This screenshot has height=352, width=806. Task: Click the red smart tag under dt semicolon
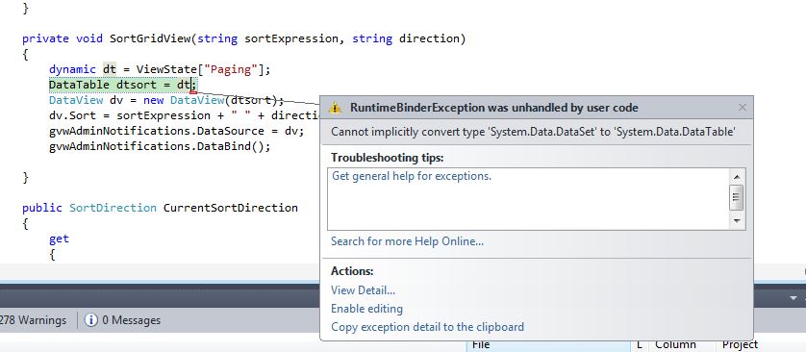pos(192,92)
